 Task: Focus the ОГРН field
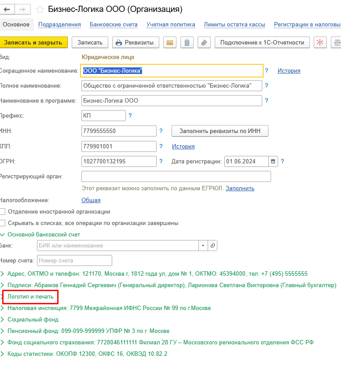pos(119,161)
